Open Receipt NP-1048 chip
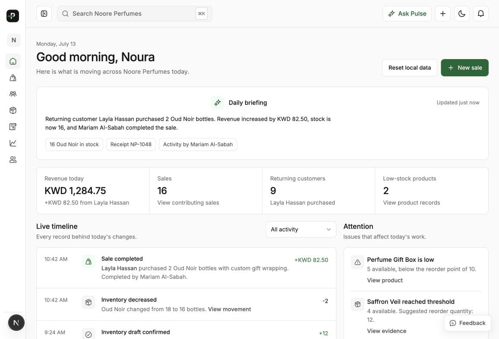This screenshot has width=499, height=339. (131, 144)
